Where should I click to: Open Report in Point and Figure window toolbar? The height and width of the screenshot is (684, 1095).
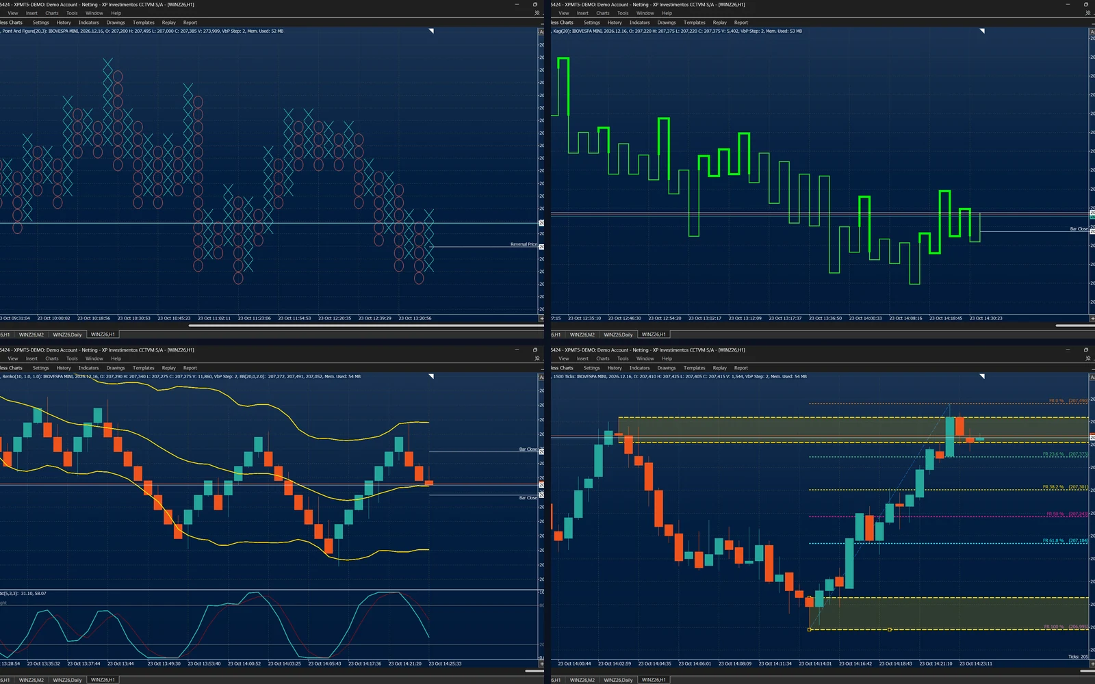pos(190,23)
